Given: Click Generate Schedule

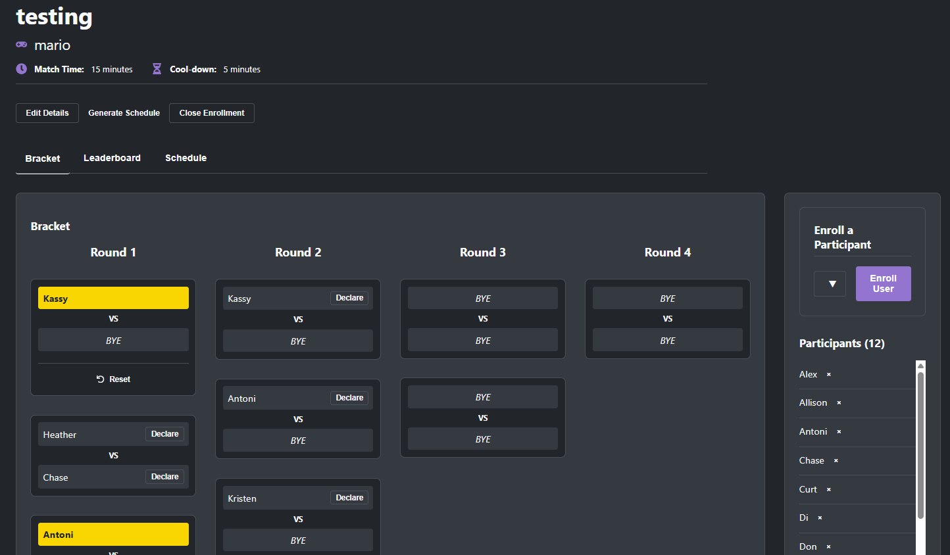Looking at the screenshot, I should (124, 113).
